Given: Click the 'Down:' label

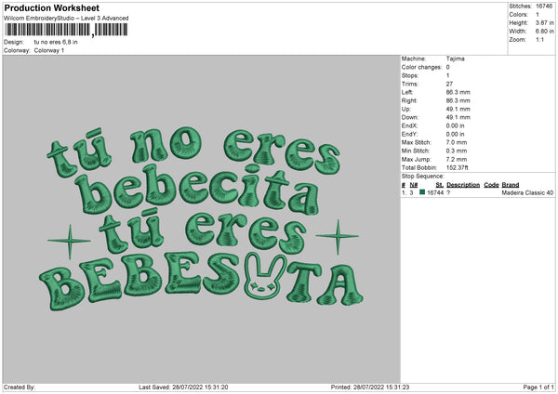Looking at the screenshot, I should [x=410, y=117].
